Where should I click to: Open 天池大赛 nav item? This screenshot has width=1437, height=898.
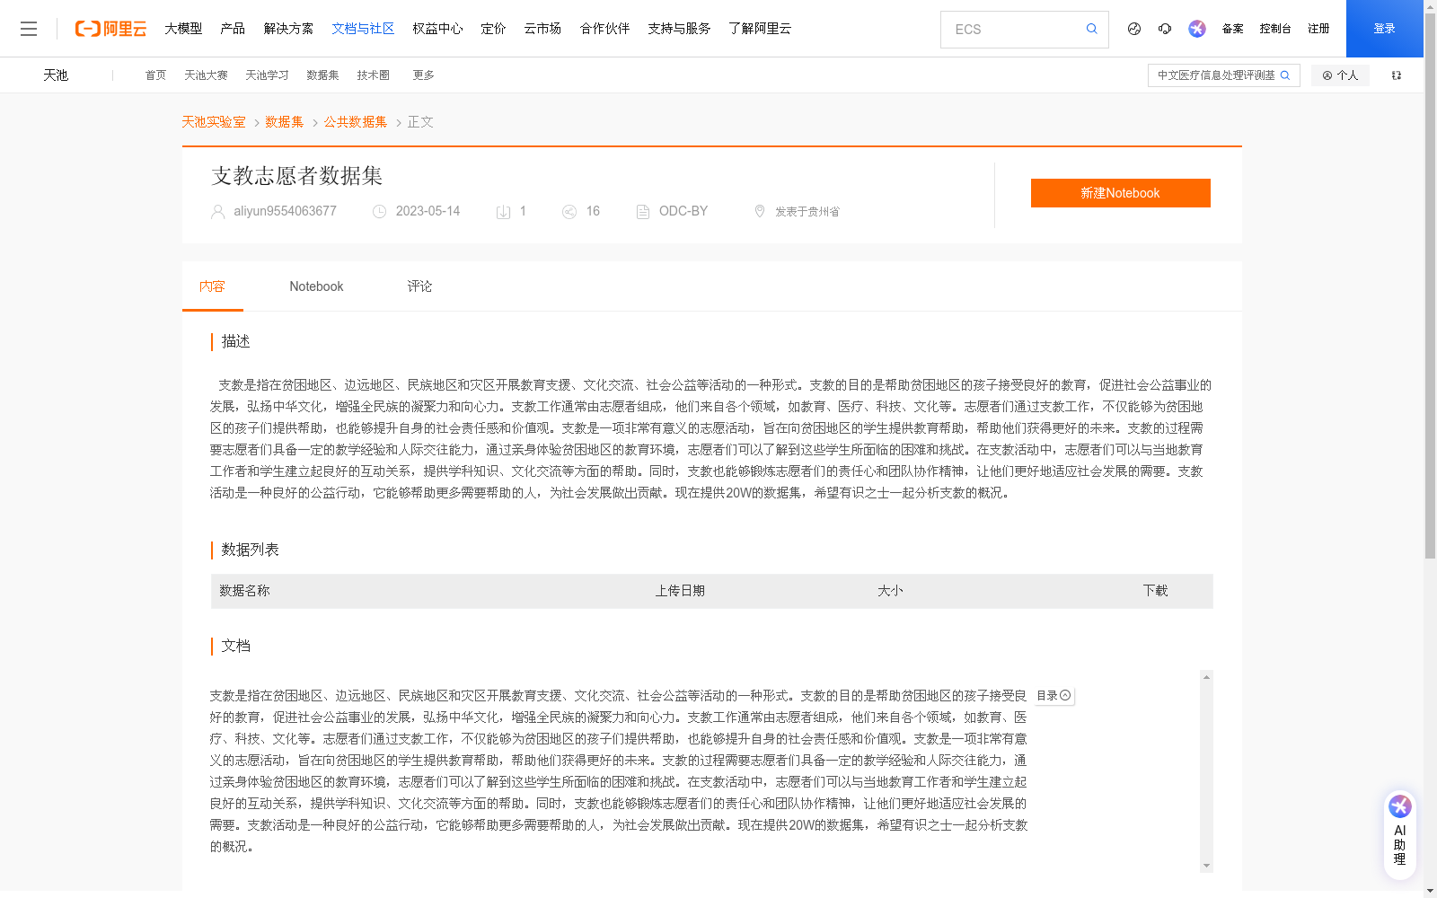[x=206, y=75]
